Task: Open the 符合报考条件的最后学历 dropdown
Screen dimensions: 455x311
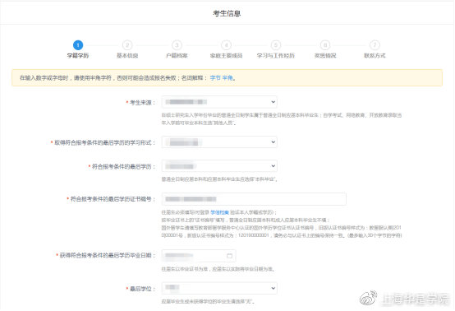Action: tap(219, 166)
